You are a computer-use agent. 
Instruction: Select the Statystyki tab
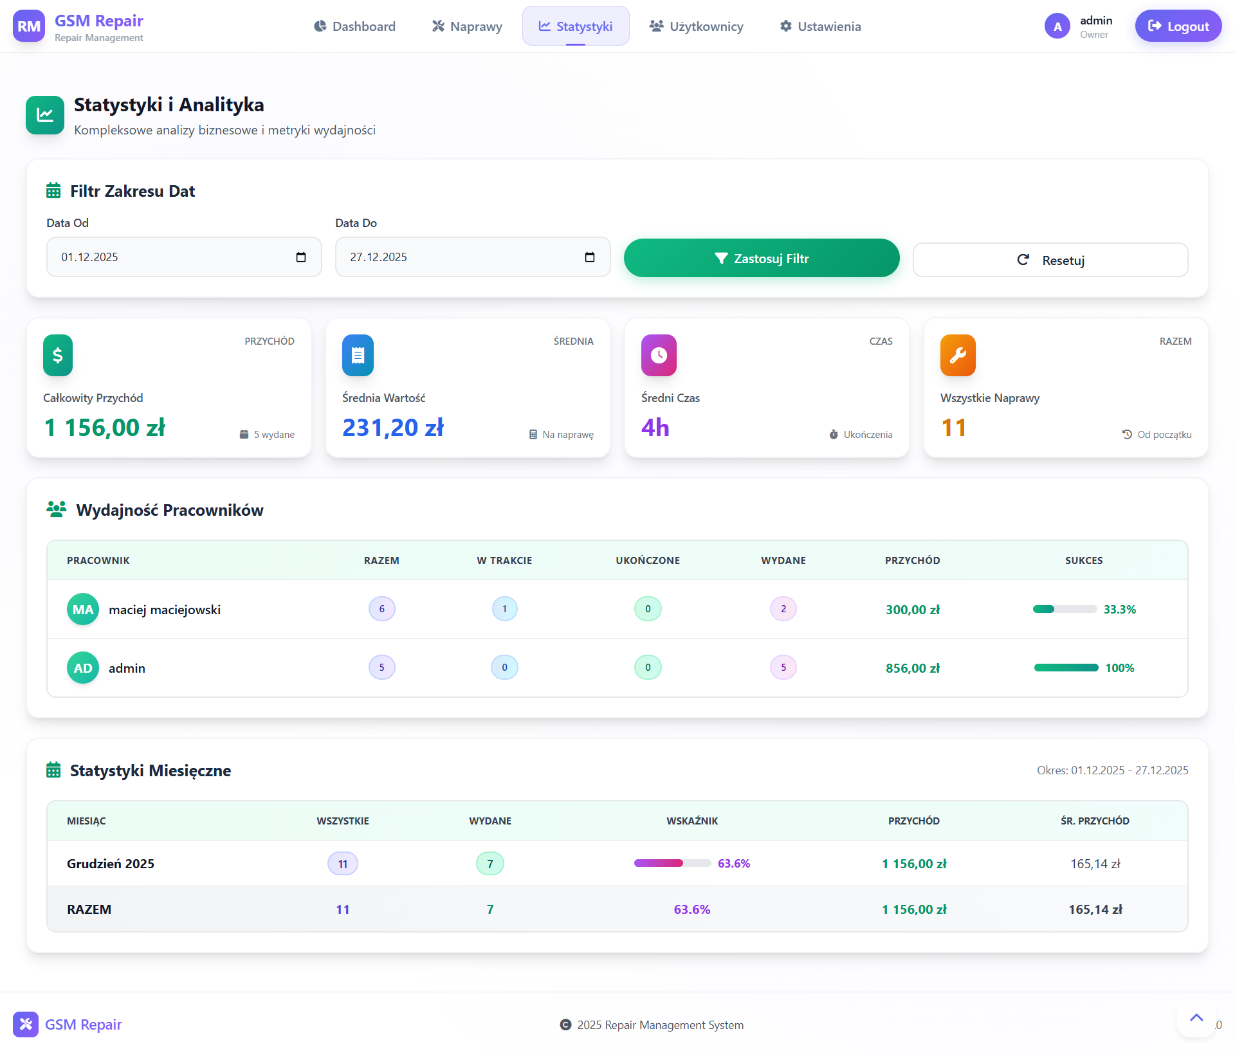576,26
